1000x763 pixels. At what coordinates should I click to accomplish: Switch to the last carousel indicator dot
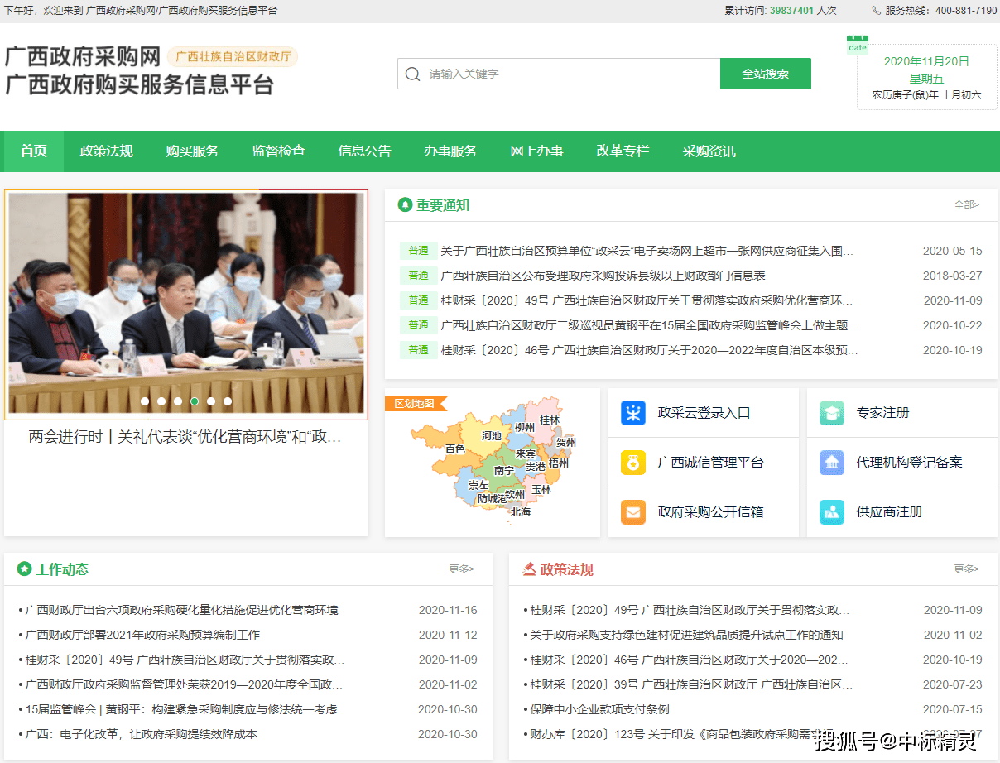[x=228, y=401]
